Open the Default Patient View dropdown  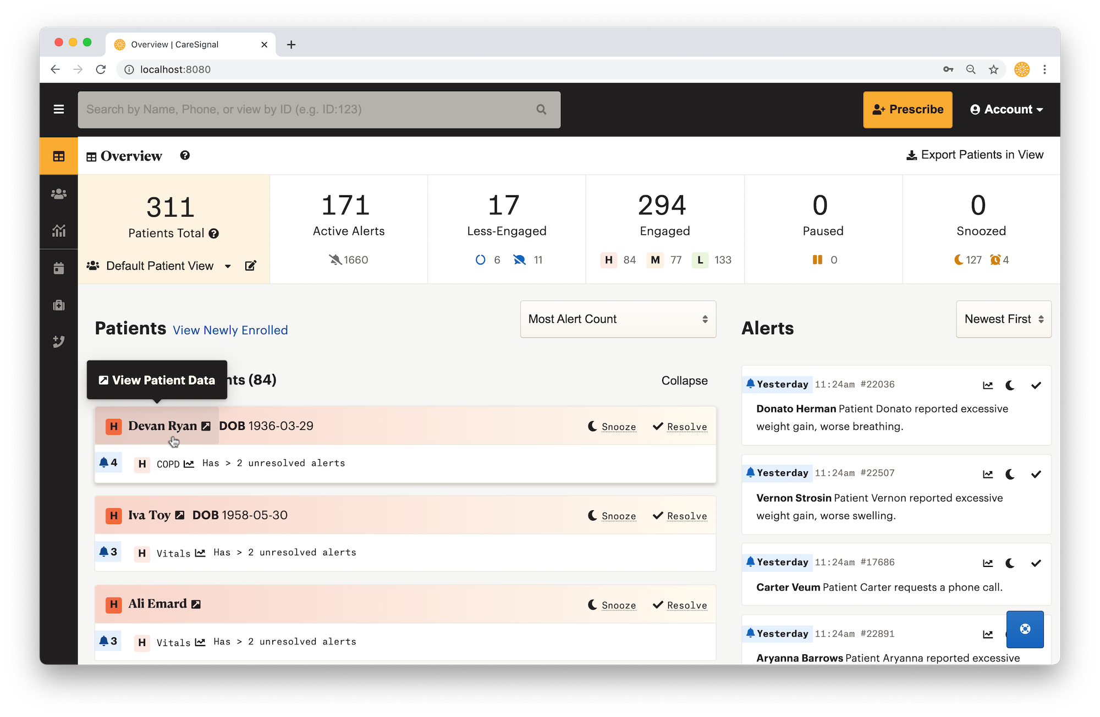(x=159, y=266)
